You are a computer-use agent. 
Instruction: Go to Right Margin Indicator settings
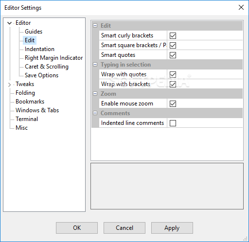tap(53, 58)
